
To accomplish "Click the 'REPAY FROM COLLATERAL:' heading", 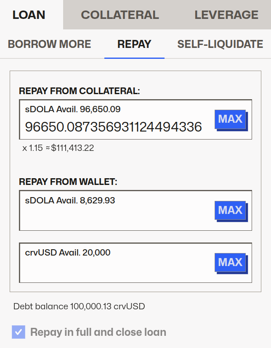I will pyautogui.click(x=80, y=91).
